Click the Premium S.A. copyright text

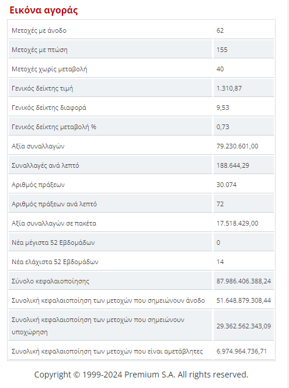pyautogui.click(x=141, y=375)
